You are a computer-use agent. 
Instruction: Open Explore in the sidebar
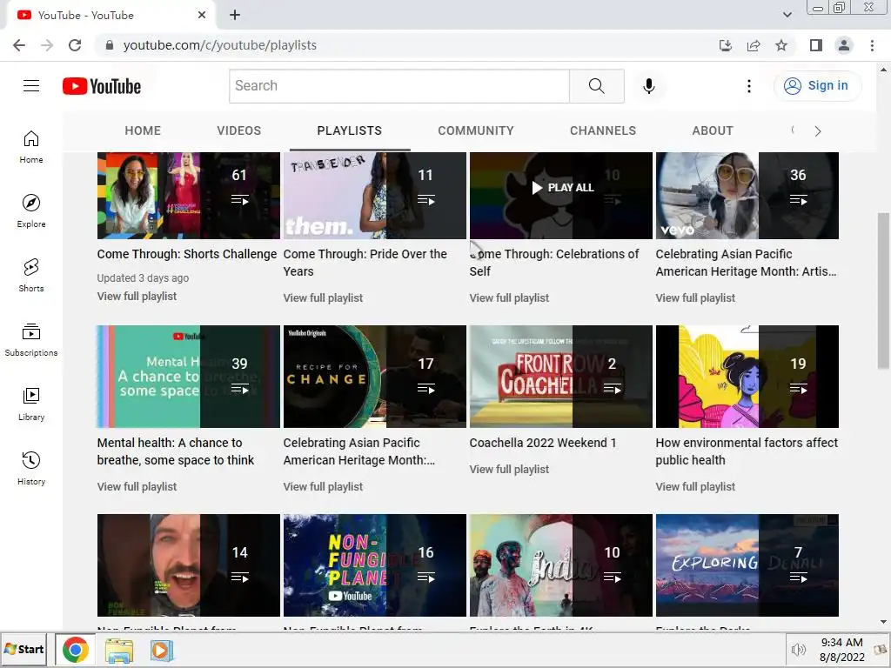(31, 210)
